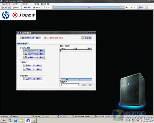
Task: Click the XP2010 status bar entry
Action: pos(46,116)
